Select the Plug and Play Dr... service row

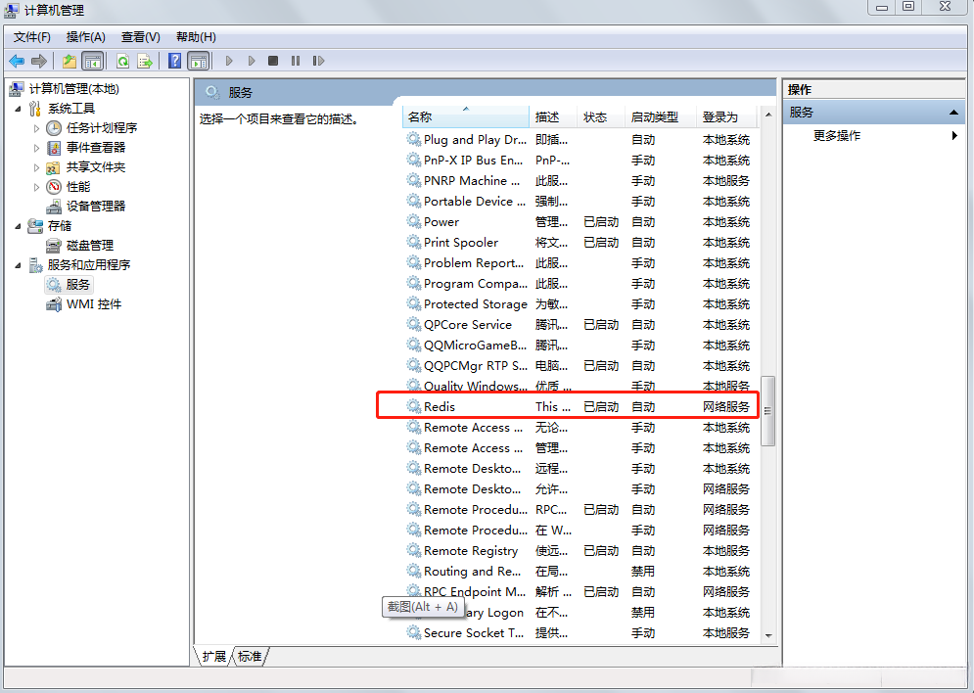tap(580, 139)
